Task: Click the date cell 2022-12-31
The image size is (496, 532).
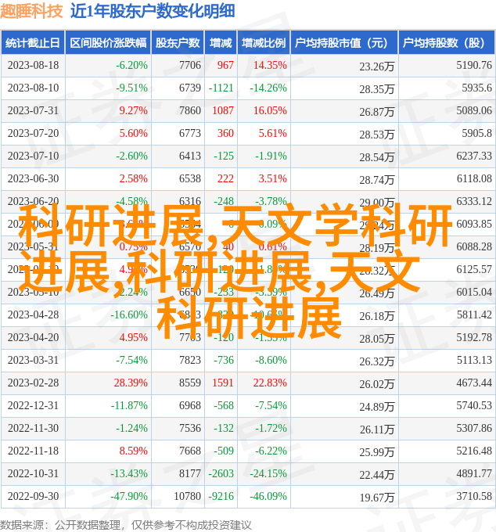Action: click(33, 406)
